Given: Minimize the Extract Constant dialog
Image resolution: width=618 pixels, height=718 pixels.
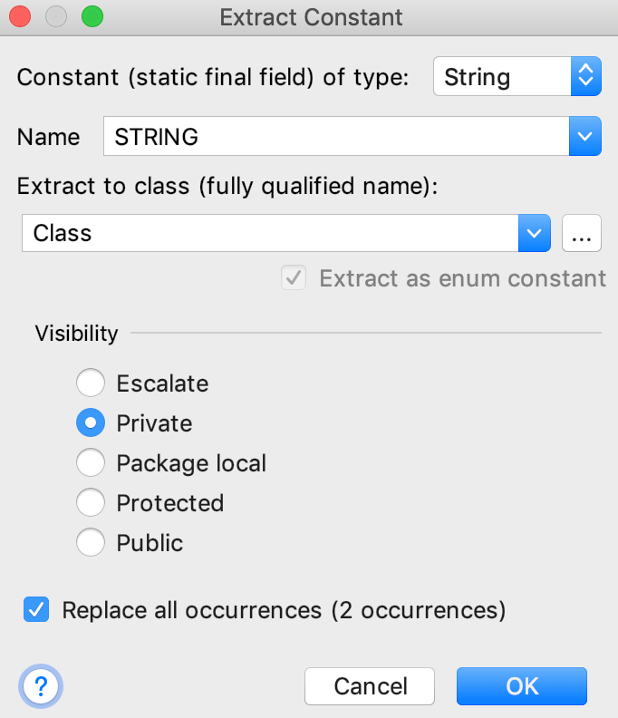Looking at the screenshot, I should click(x=56, y=17).
